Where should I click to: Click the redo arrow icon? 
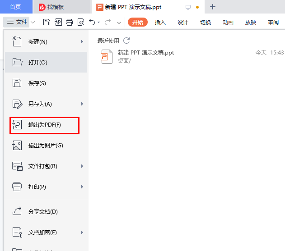(x=108, y=23)
